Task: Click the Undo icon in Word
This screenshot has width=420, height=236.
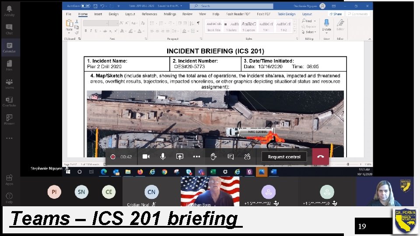Action: pos(102,6)
